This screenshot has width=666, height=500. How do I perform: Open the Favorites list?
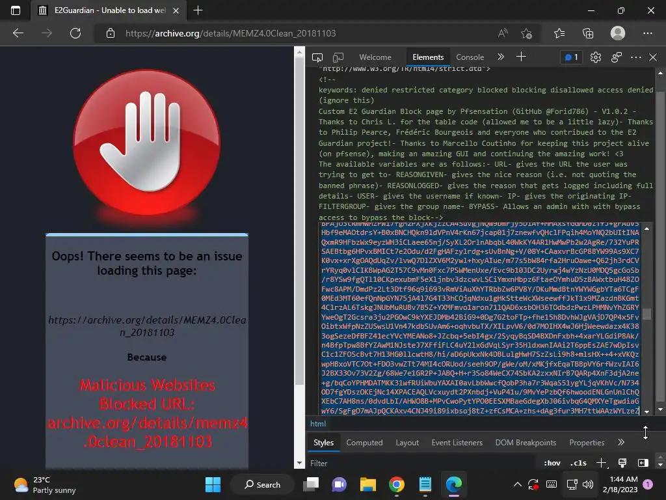pyautogui.click(x=559, y=33)
